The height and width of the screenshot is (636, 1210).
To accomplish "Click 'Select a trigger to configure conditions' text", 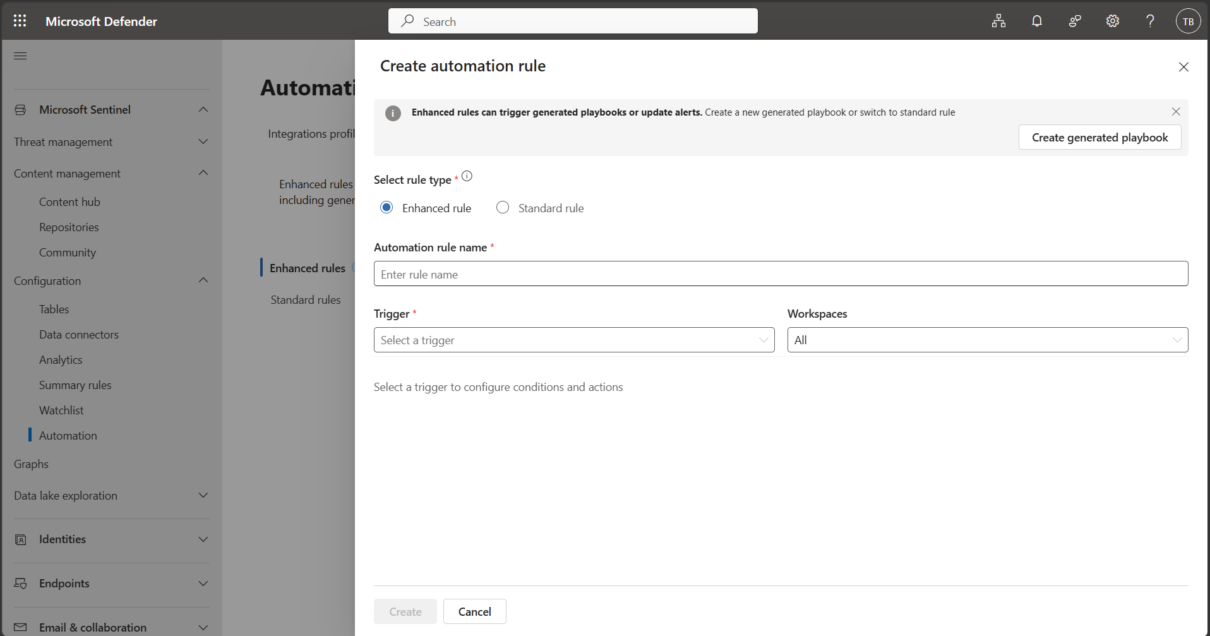I will [498, 387].
